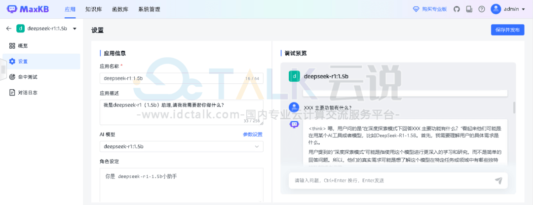Viewport: 533px width, 205px height.
Task: Collapse sidebar with the left edge handle
Action: click(x=3, y=69)
